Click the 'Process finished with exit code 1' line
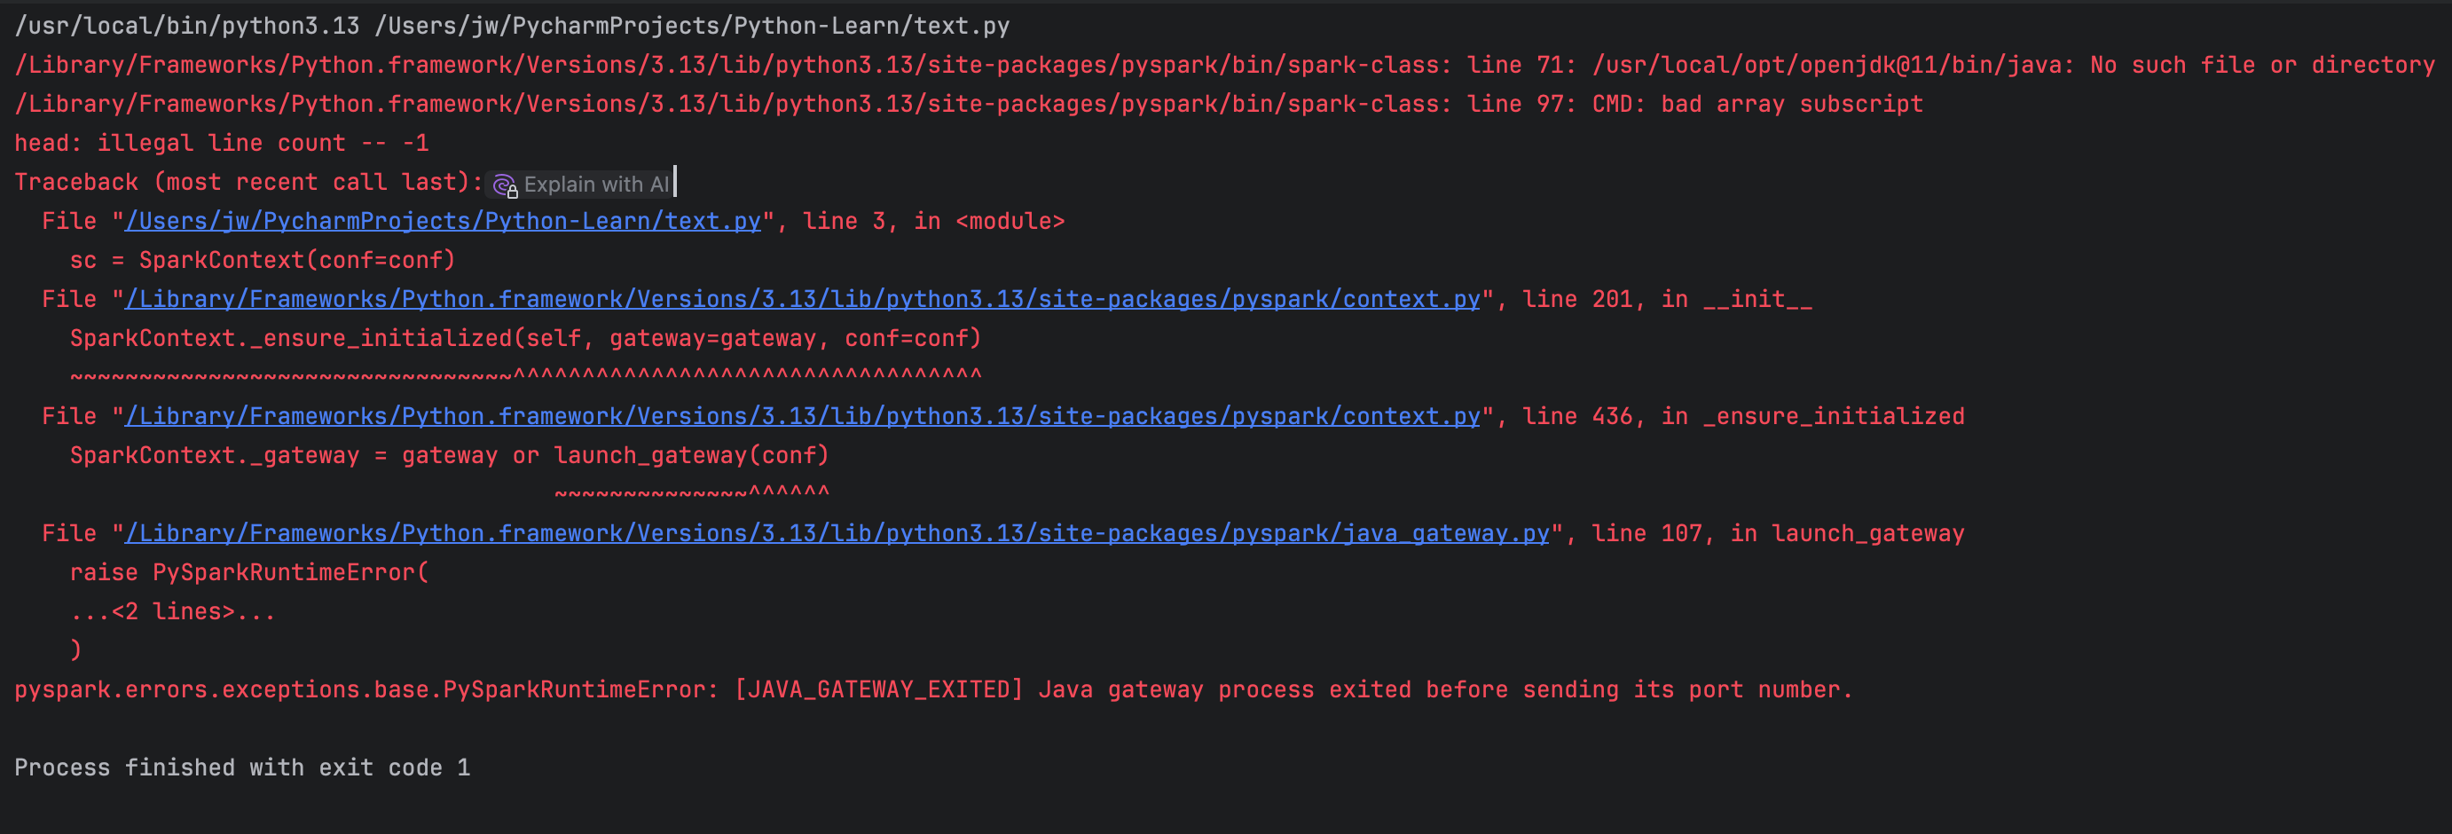 tap(242, 767)
